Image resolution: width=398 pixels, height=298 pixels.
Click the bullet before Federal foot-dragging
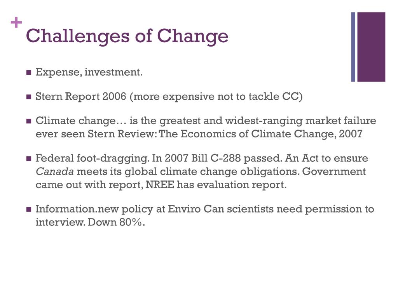pos(29,159)
